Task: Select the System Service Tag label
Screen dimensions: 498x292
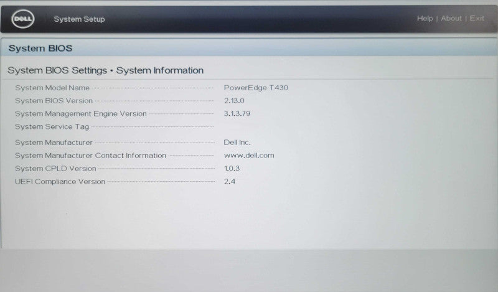Action: pyautogui.click(x=52, y=127)
